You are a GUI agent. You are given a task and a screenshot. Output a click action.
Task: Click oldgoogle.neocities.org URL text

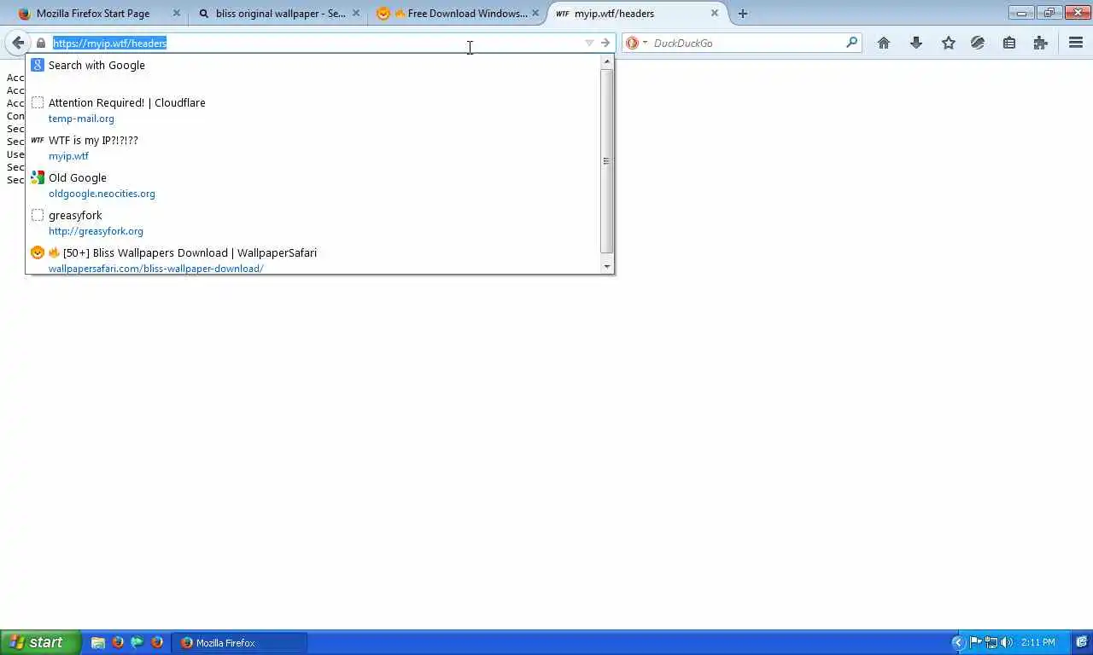[102, 194]
